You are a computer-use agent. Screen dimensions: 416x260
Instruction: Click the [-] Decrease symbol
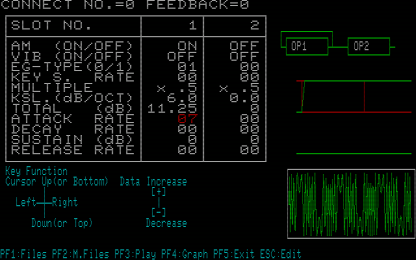pos(158,213)
